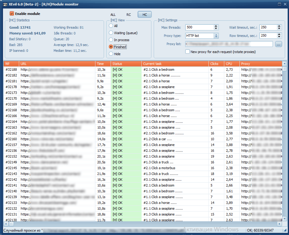Click the up arrow to raise Max threads
The image size is (289, 235).
click(x=215, y=26)
